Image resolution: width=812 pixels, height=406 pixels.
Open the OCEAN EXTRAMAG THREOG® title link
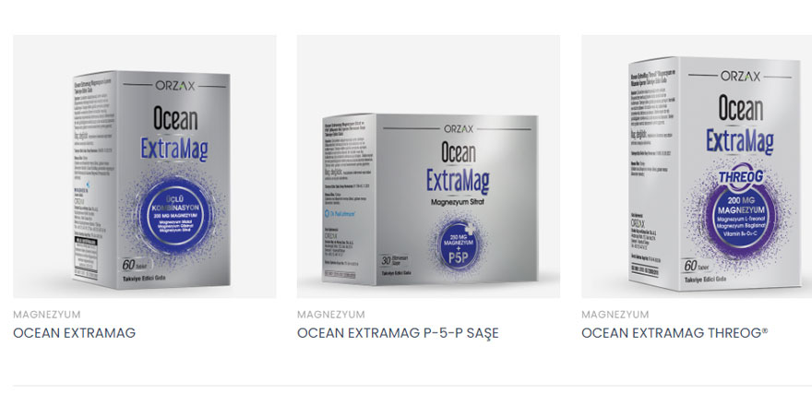pos(675,333)
